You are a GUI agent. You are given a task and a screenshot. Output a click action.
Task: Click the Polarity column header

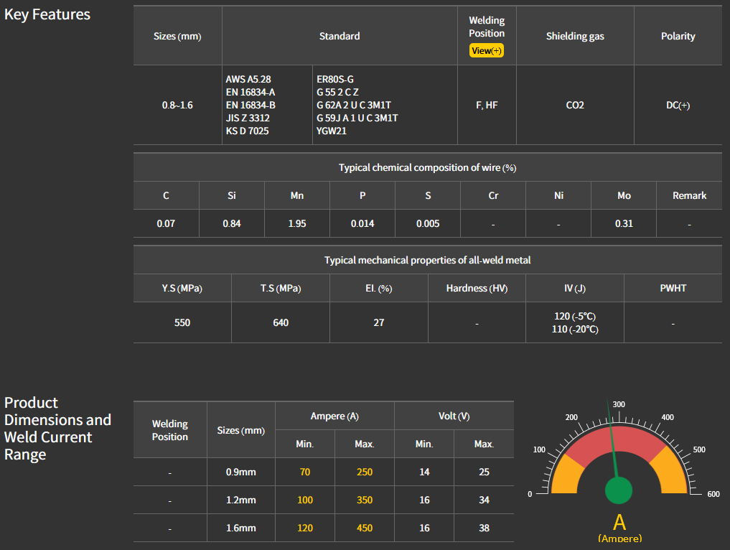pos(678,36)
